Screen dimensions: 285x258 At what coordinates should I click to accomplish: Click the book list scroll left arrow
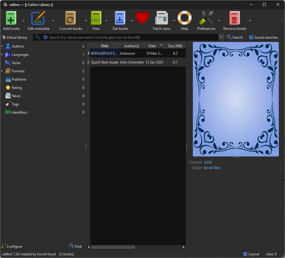pos(89,247)
